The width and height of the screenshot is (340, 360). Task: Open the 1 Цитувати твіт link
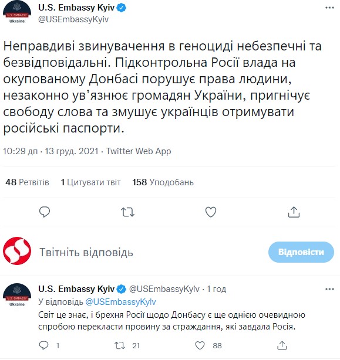point(90,182)
